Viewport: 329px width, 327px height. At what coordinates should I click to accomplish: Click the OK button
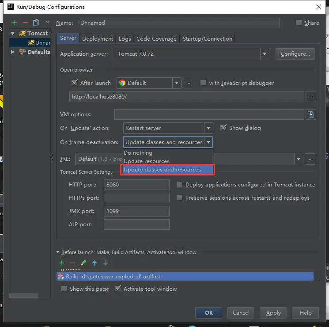point(208,313)
